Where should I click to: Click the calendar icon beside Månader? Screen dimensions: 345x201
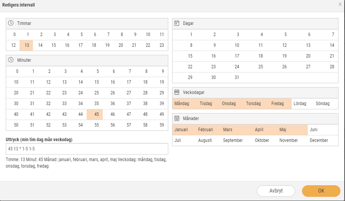(177, 118)
